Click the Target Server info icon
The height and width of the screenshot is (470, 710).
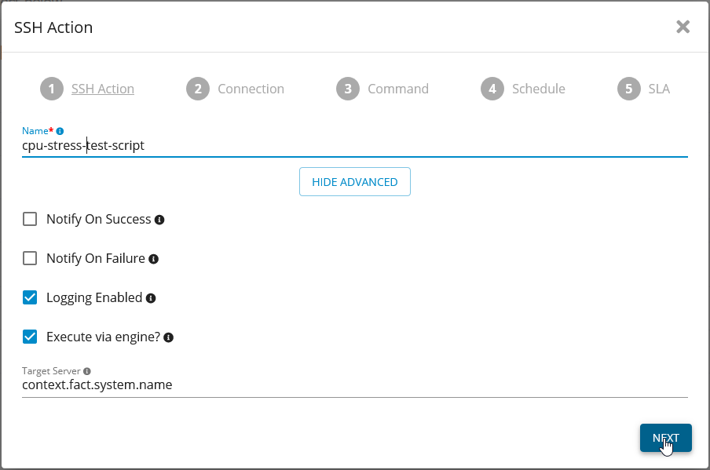[87, 371]
